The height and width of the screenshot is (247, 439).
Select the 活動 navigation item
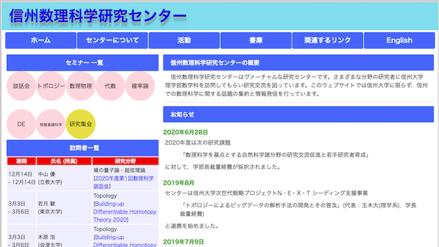[x=184, y=40]
